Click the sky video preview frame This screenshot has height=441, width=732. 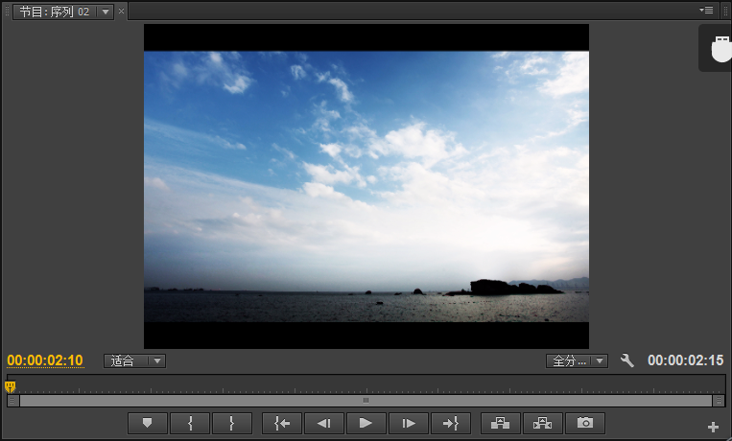coord(366,186)
